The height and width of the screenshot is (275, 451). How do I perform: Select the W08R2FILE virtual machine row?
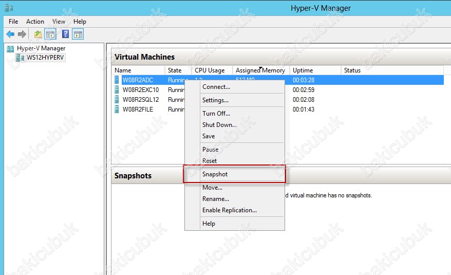click(x=278, y=109)
